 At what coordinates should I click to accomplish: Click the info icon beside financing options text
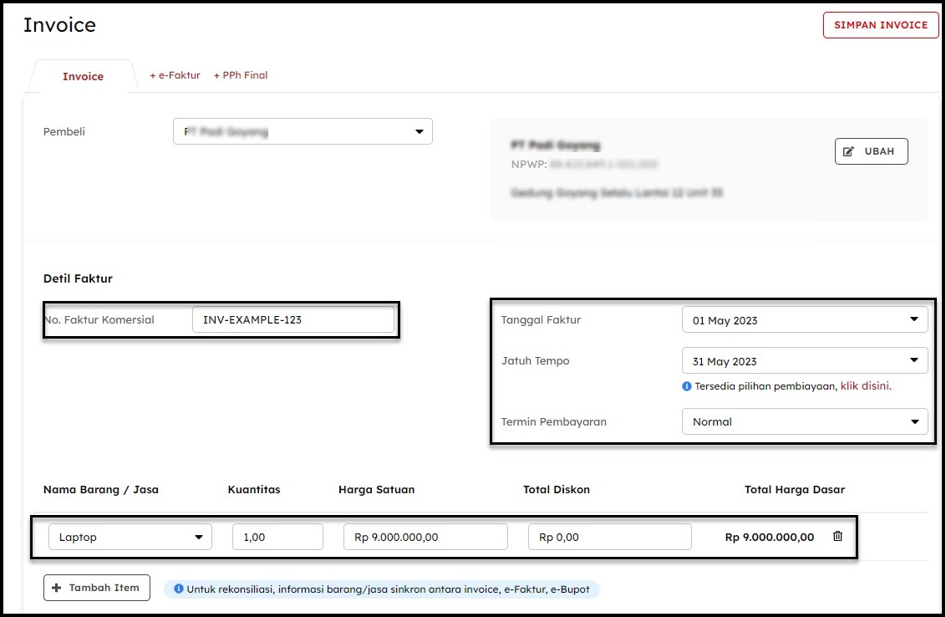[x=687, y=386]
